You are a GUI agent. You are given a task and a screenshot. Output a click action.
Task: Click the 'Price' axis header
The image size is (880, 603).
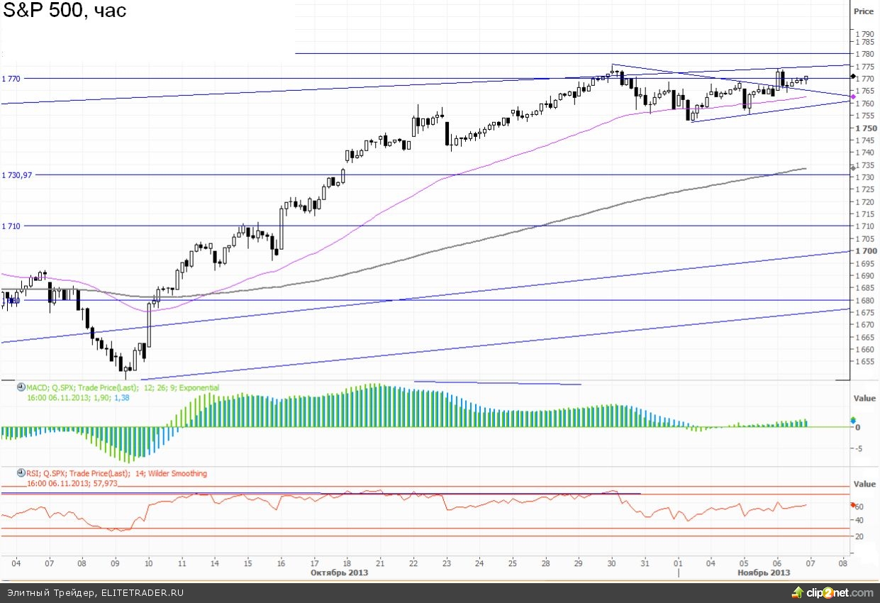tap(864, 11)
